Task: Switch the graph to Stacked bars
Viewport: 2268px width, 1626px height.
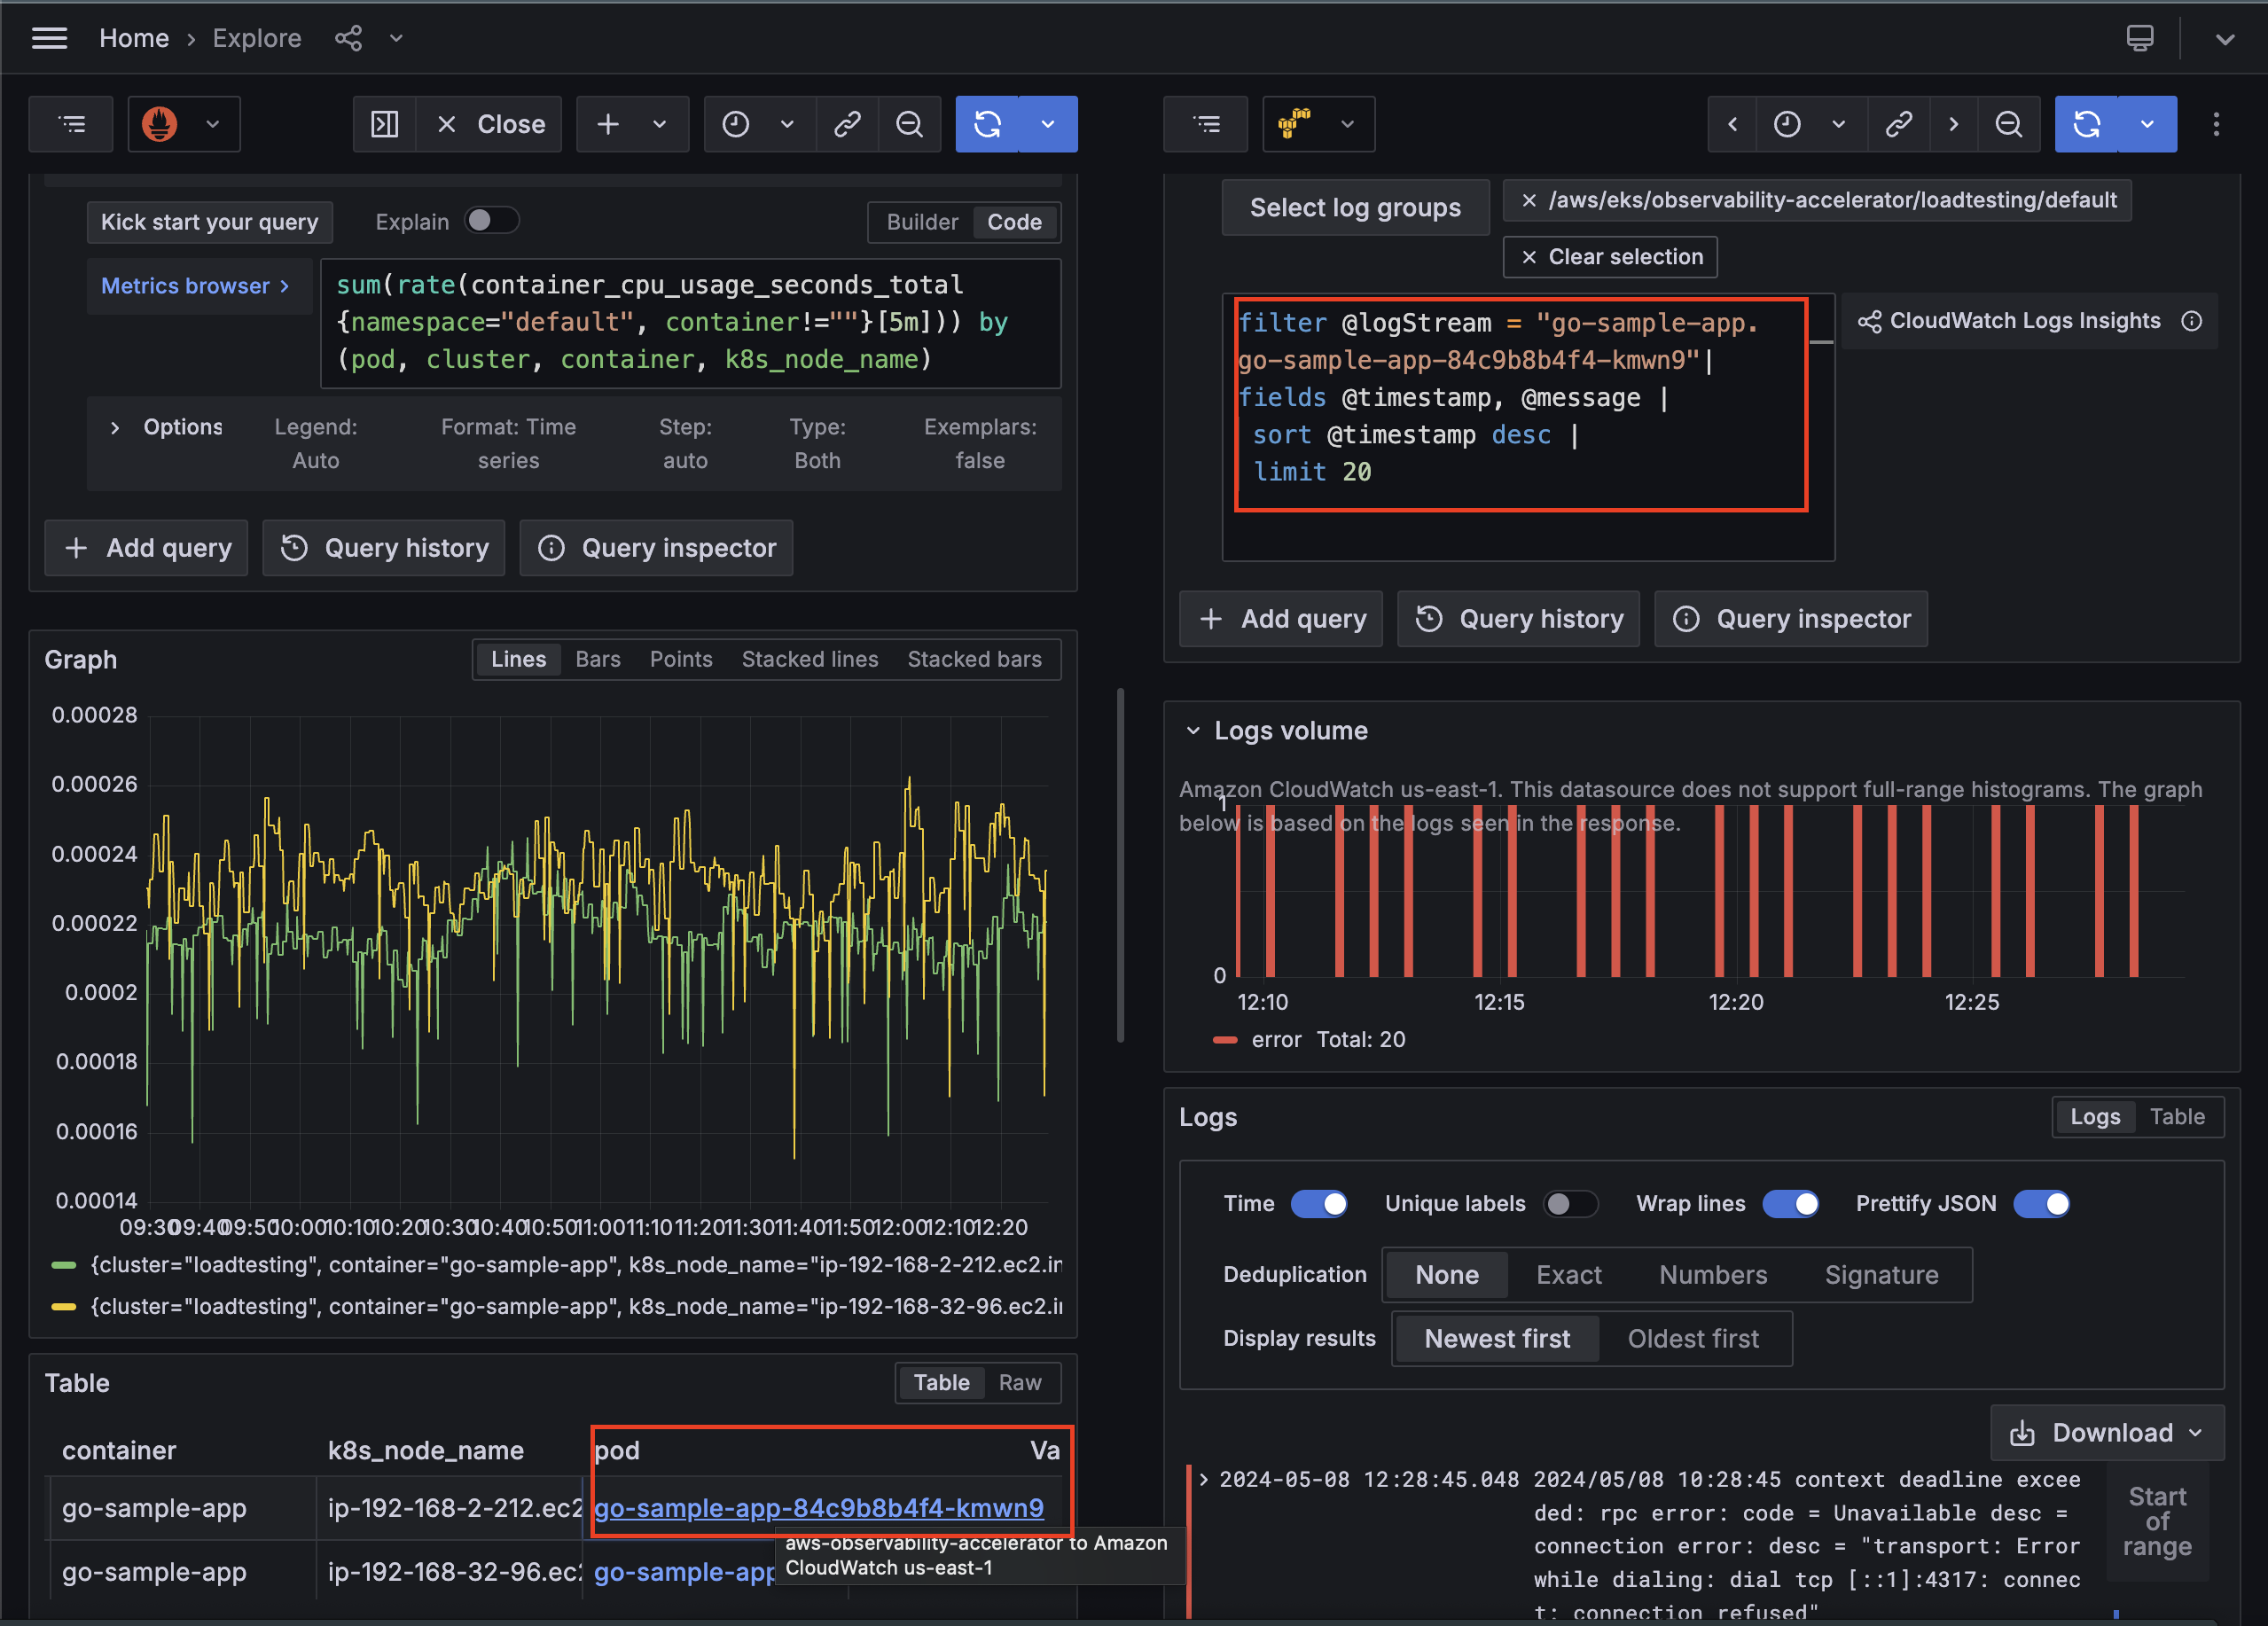Action: pos(974,659)
